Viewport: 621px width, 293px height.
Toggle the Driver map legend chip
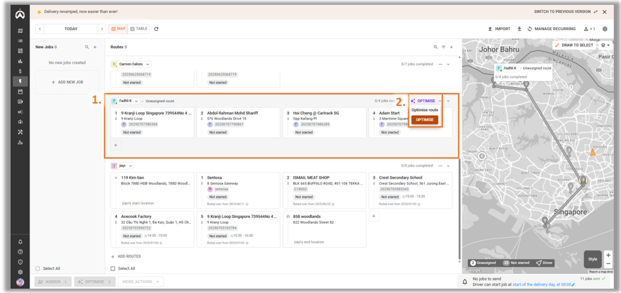point(544,263)
